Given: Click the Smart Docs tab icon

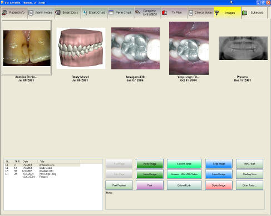Looking at the screenshot, I should pyautogui.click(x=58, y=12).
